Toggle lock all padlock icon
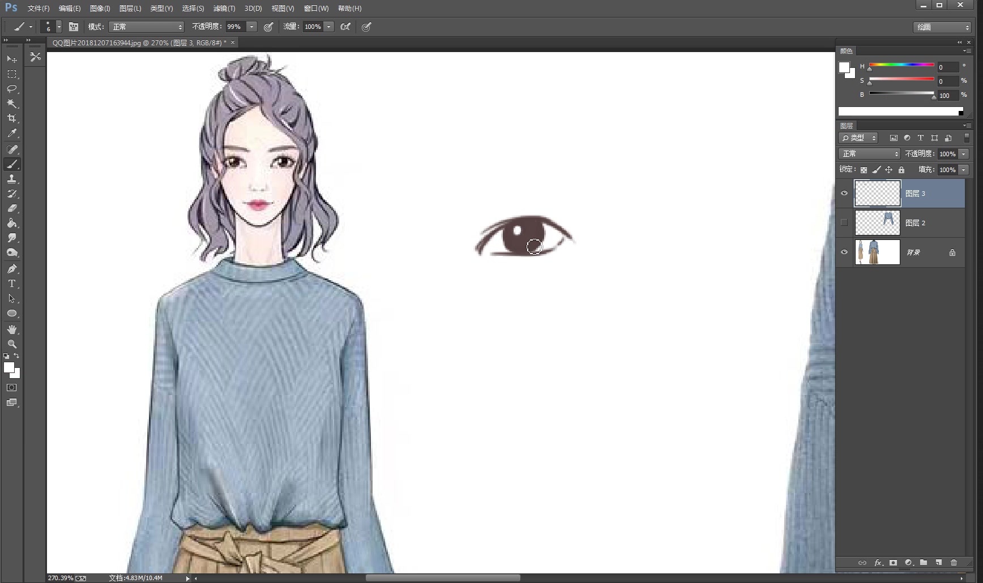Screen dimensions: 983x583 [901, 170]
